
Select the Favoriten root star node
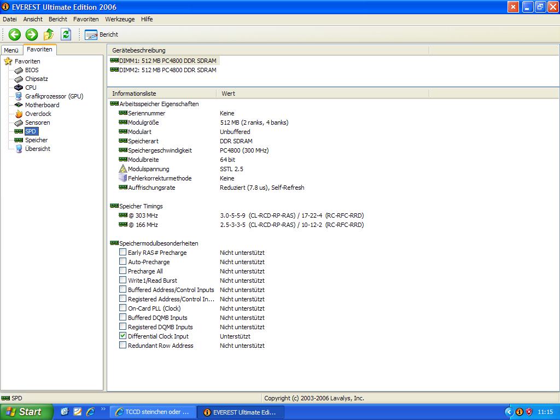(x=22, y=61)
